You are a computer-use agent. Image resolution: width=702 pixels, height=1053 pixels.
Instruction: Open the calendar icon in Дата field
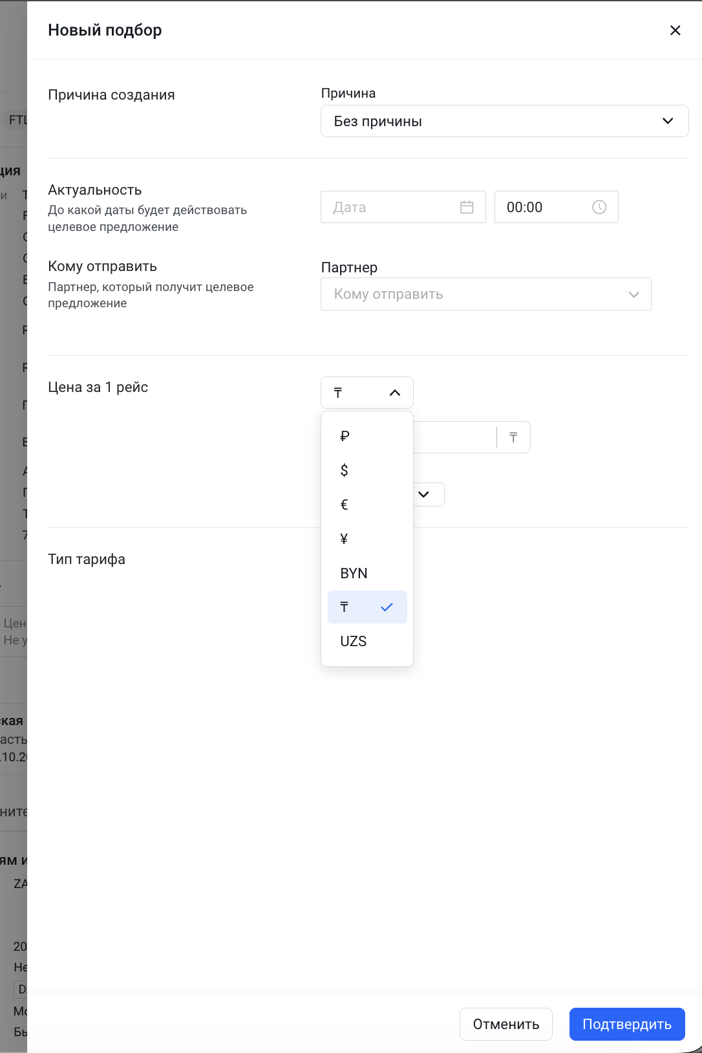click(x=467, y=207)
